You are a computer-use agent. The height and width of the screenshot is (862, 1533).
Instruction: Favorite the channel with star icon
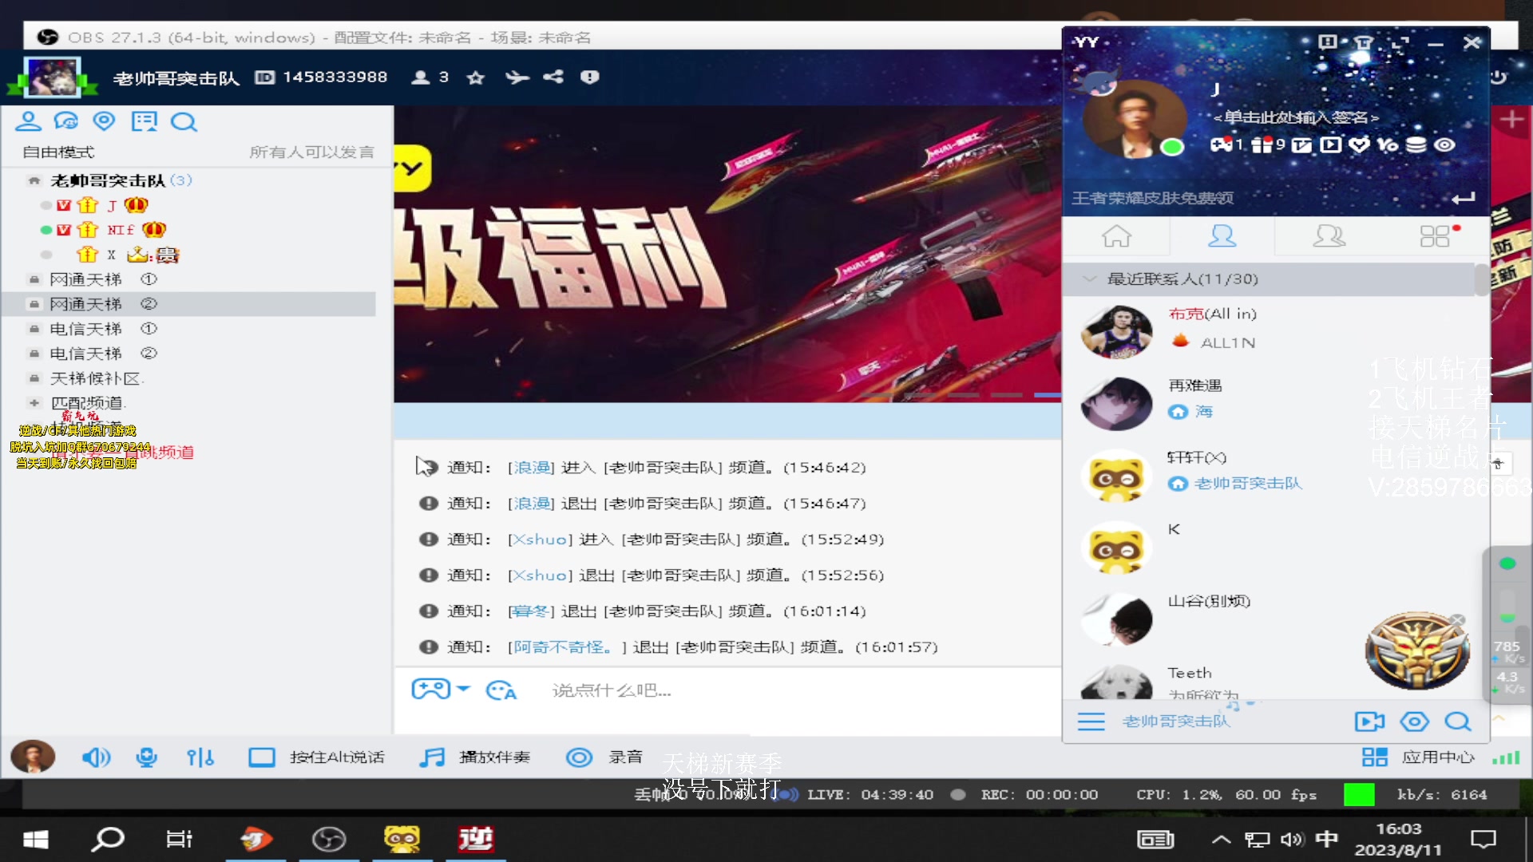coord(476,77)
